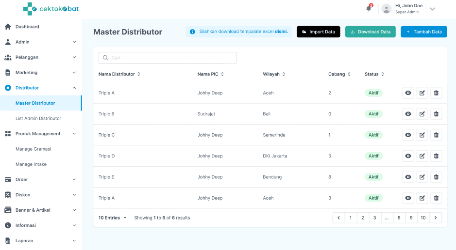Open the notifications bell icon

click(369, 9)
